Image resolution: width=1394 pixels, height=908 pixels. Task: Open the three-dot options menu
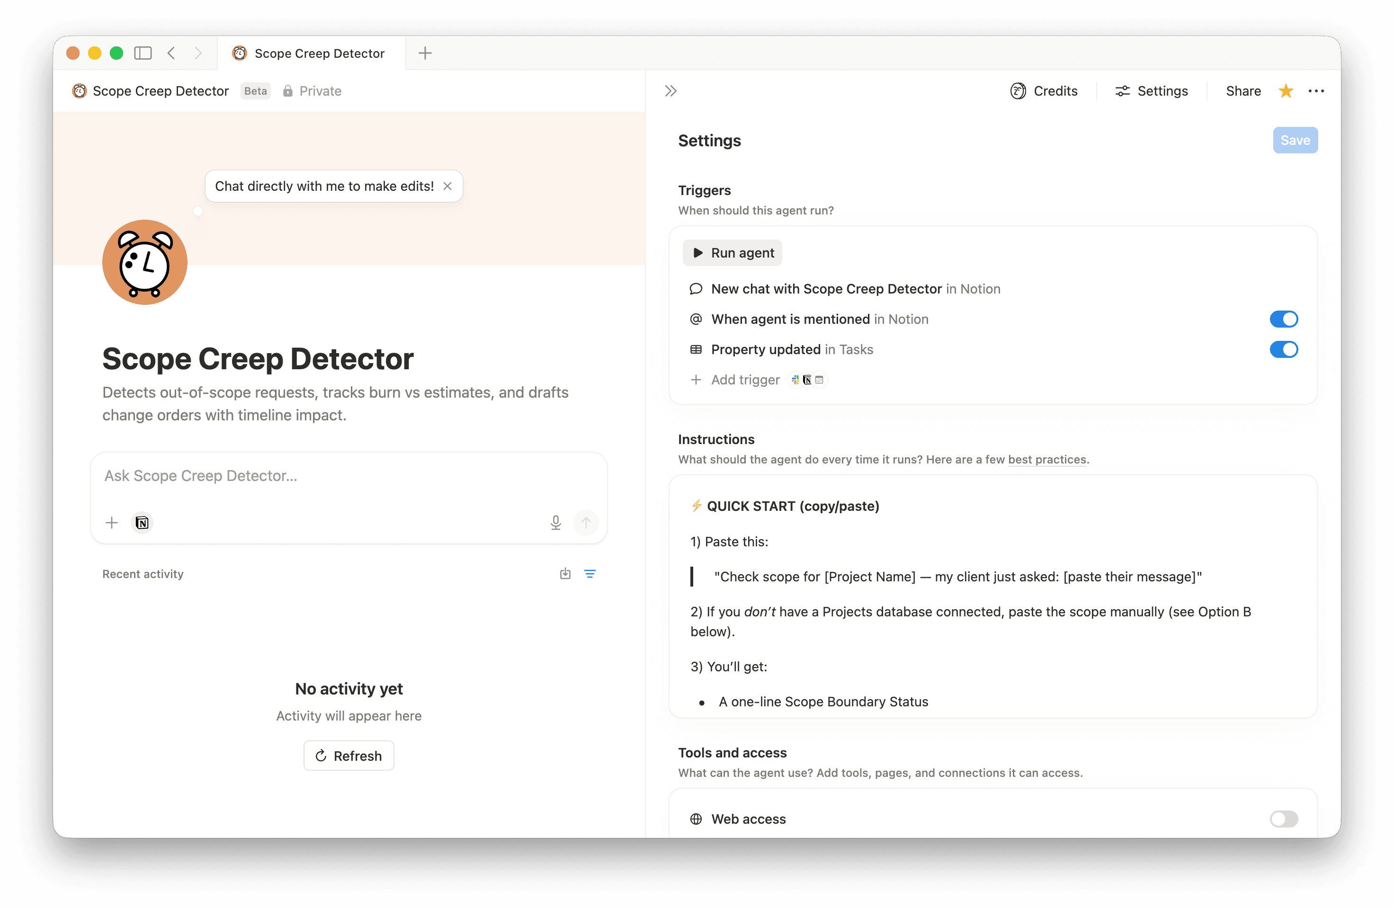click(x=1317, y=91)
